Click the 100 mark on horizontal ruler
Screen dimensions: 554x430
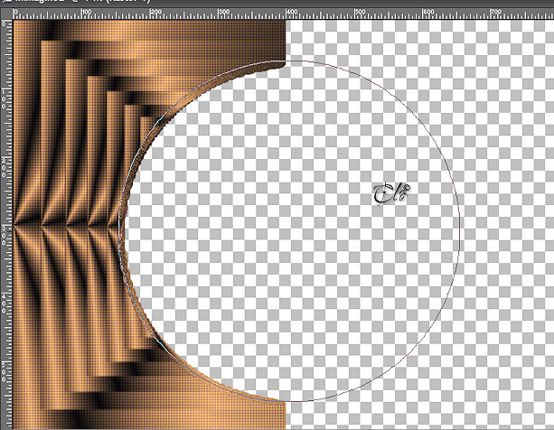click(87, 12)
